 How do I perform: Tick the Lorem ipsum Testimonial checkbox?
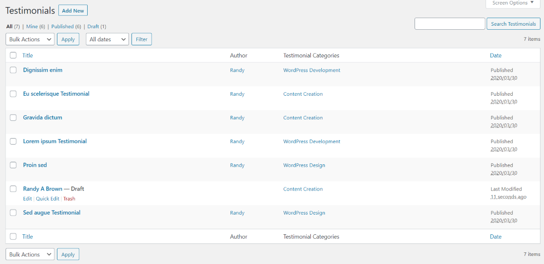click(13, 141)
